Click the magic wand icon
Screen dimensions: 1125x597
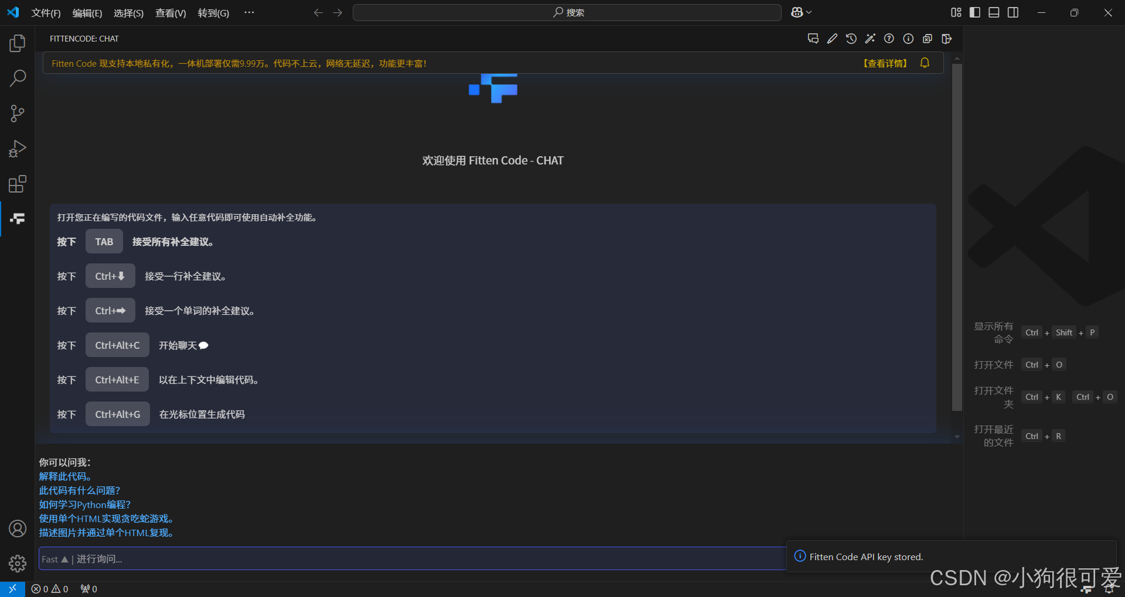(870, 39)
